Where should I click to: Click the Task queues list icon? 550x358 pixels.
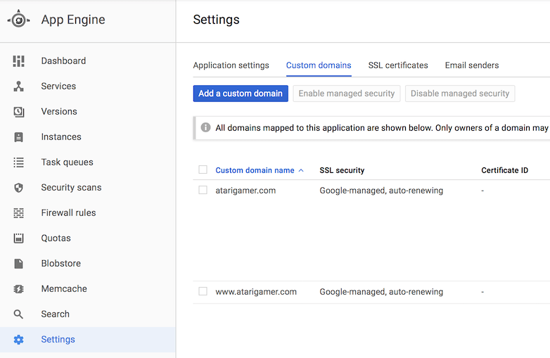coord(18,162)
